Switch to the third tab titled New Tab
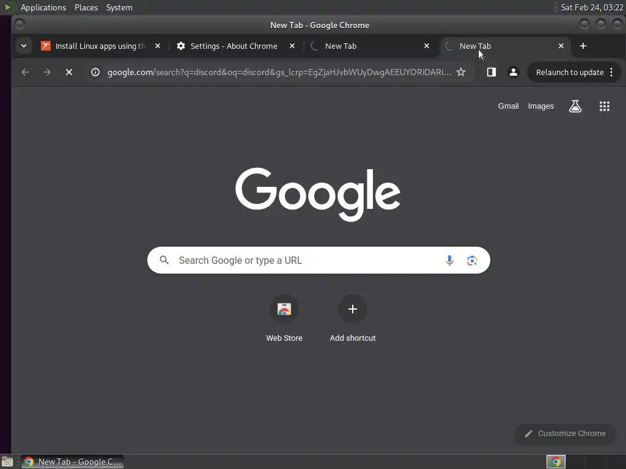Image resolution: width=626 pixels, height=469 pixels. 370,46
